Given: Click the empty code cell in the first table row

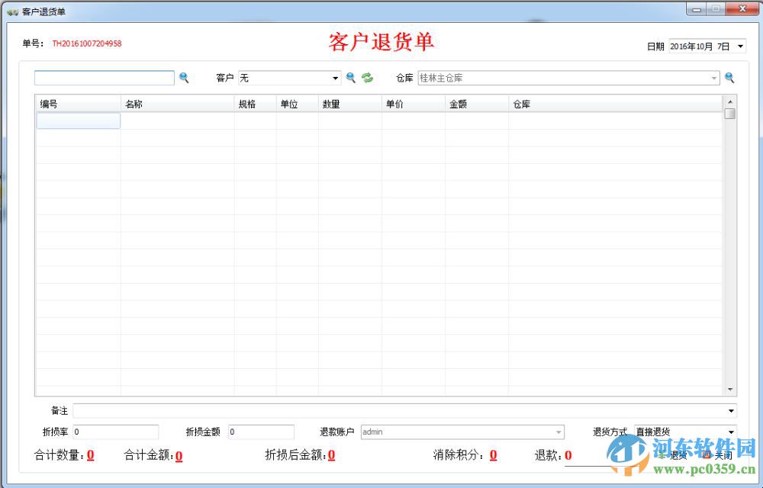Looking at the screenshot, I should click(x=77, y=120).
